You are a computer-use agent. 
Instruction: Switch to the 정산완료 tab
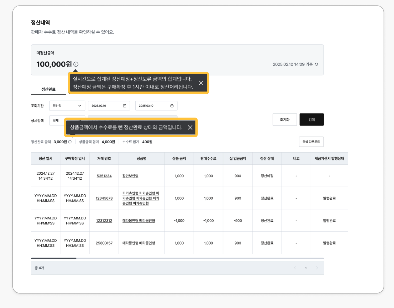(x=48, y=89)
